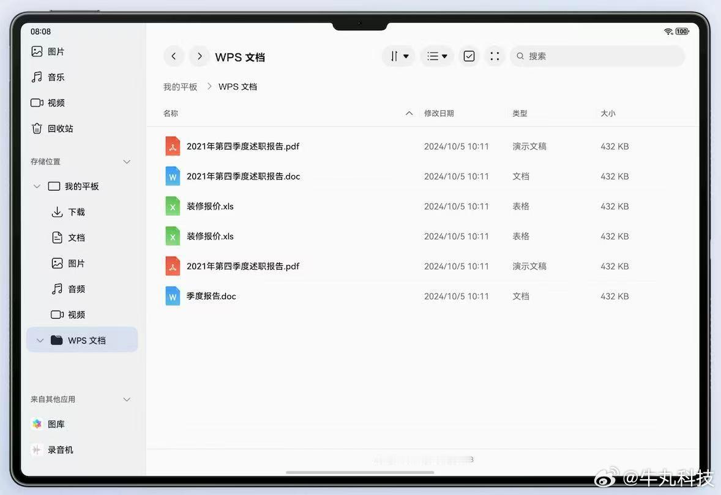
Task: Collapse the 来自其他应用 section
Action: click(127, 399)
